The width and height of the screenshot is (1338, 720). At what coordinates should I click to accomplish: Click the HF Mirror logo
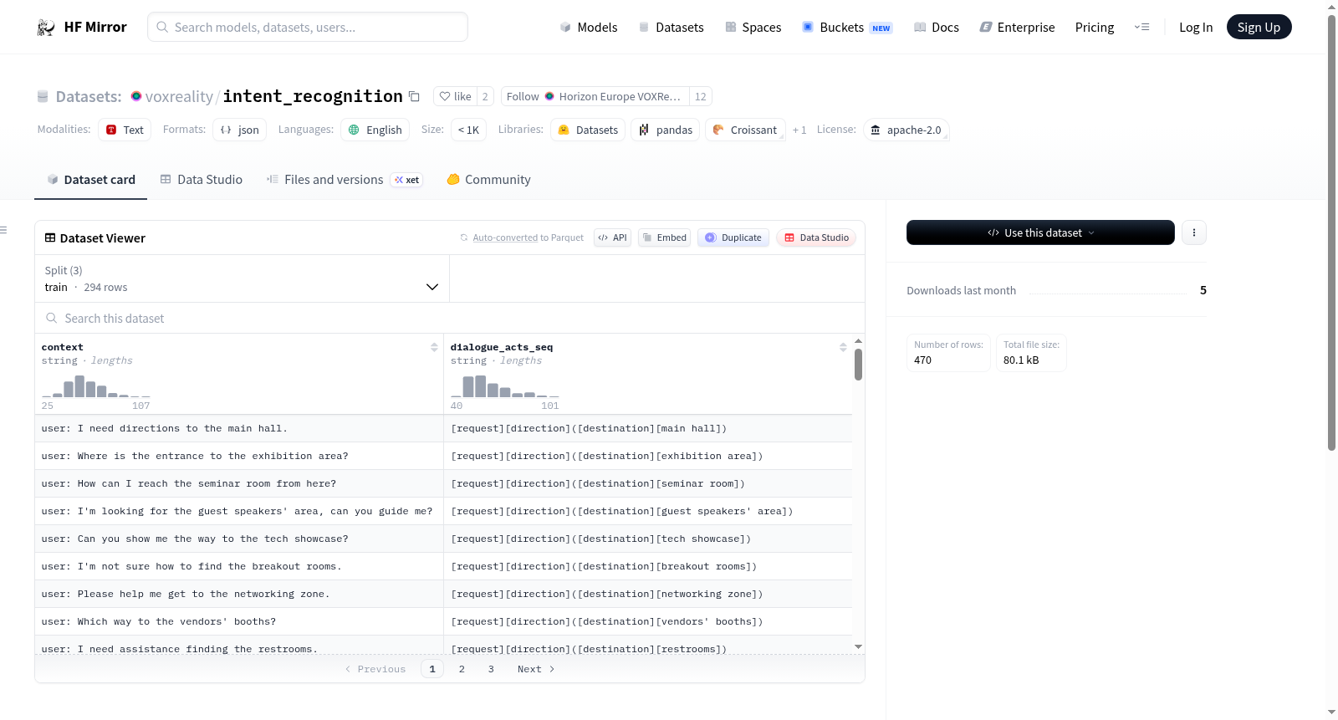(x=81, y=27)
